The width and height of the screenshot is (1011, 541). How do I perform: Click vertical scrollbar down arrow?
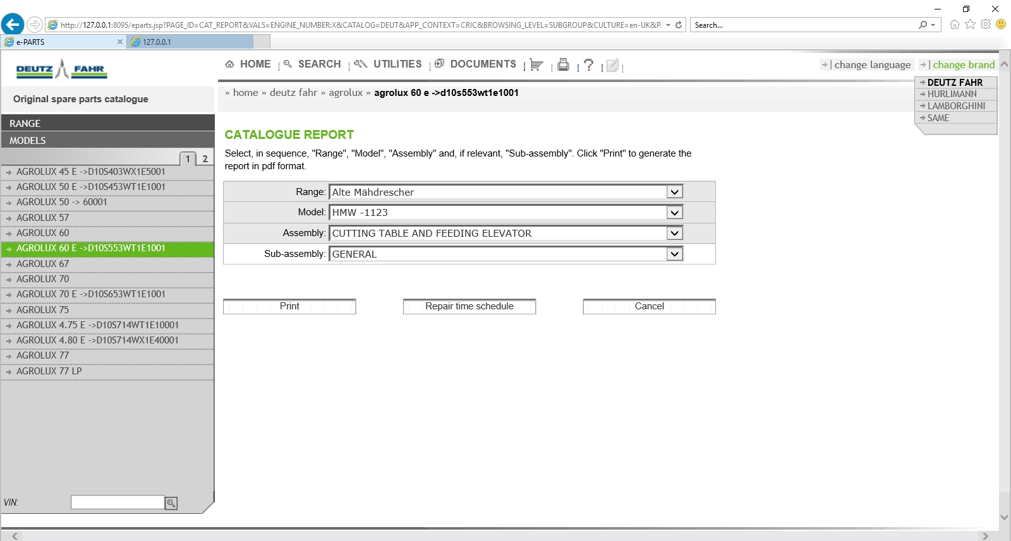1005,517
